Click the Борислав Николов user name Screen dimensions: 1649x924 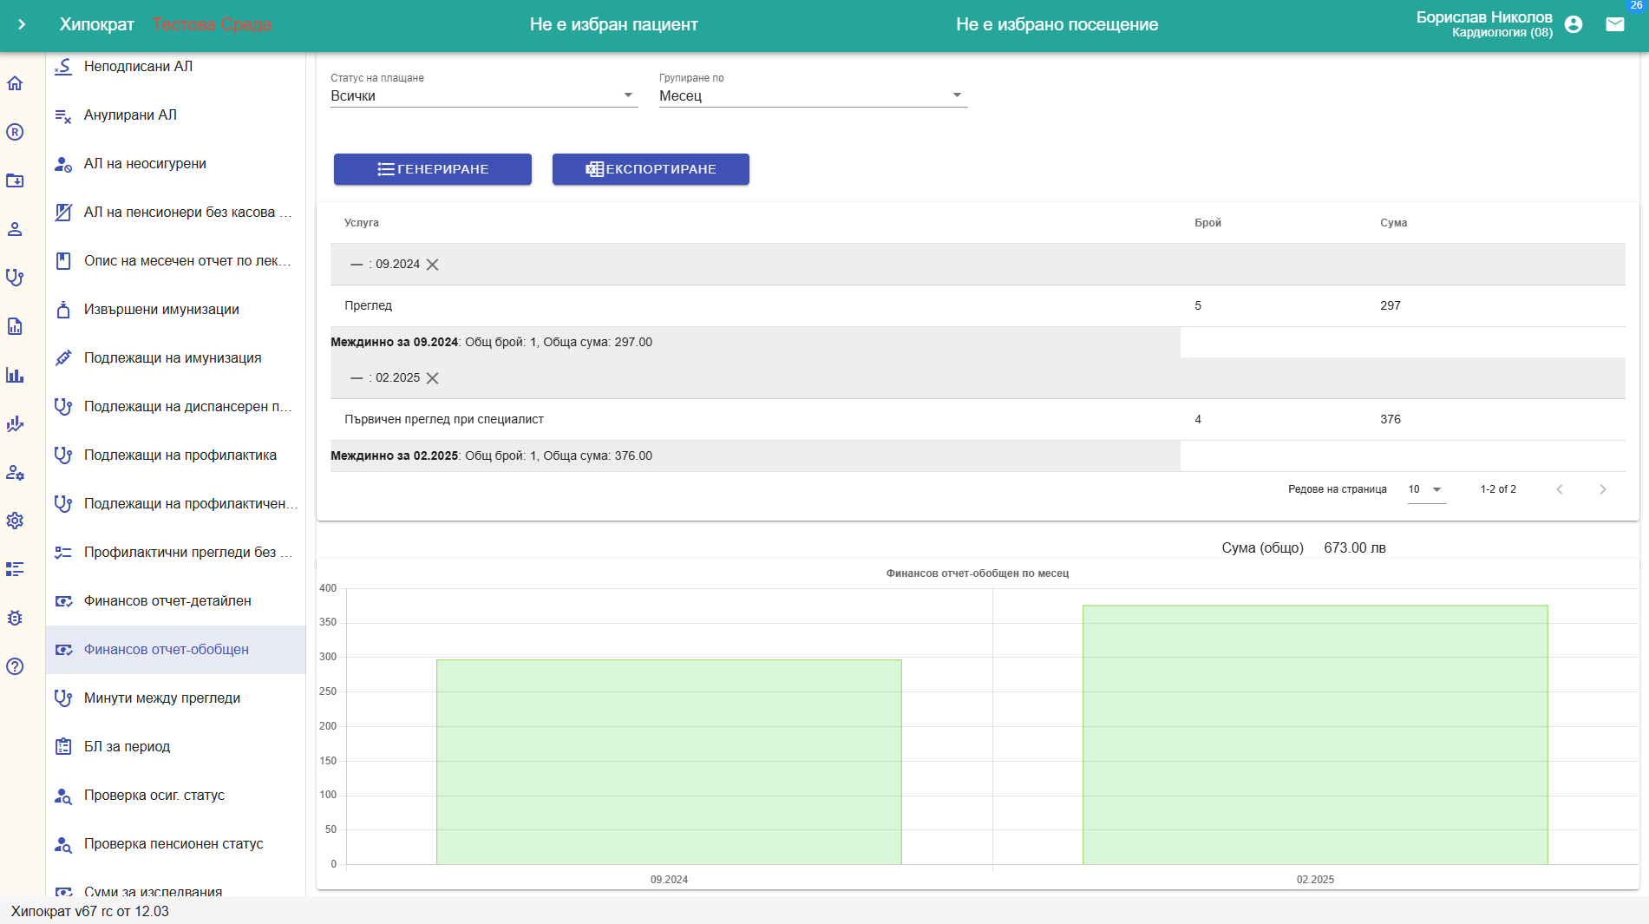[x=1484, y=17]
